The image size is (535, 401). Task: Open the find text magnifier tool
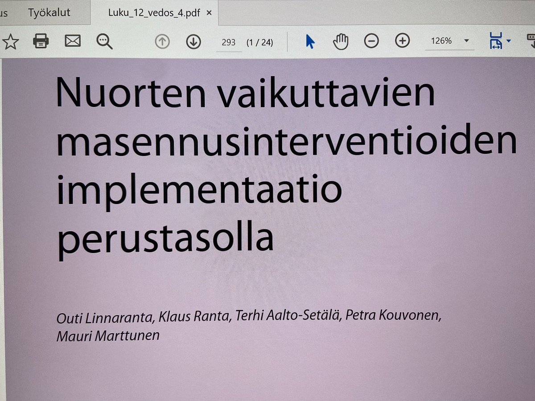point(105,42)
